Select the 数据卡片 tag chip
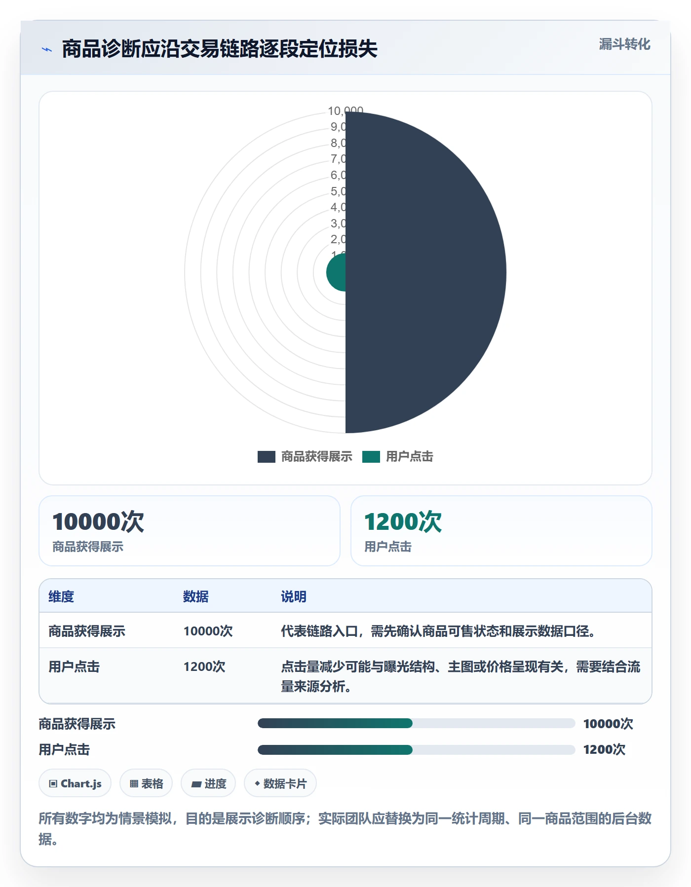The image size is (691, 887). [x=280, y=783]
